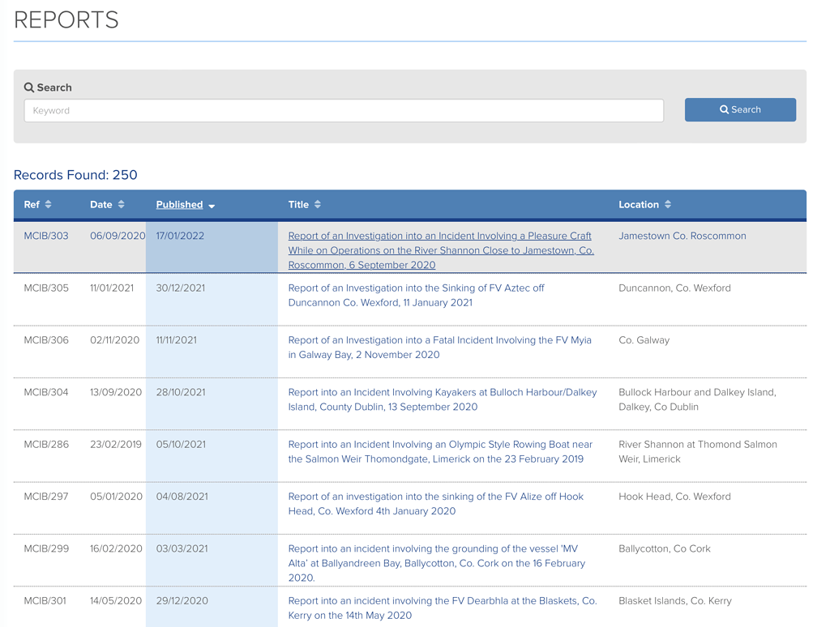This screenshot has width=830, height=627.
Task: Open the FV Alize sinking report
Action: pyautogui.click(x=435, y=503)
